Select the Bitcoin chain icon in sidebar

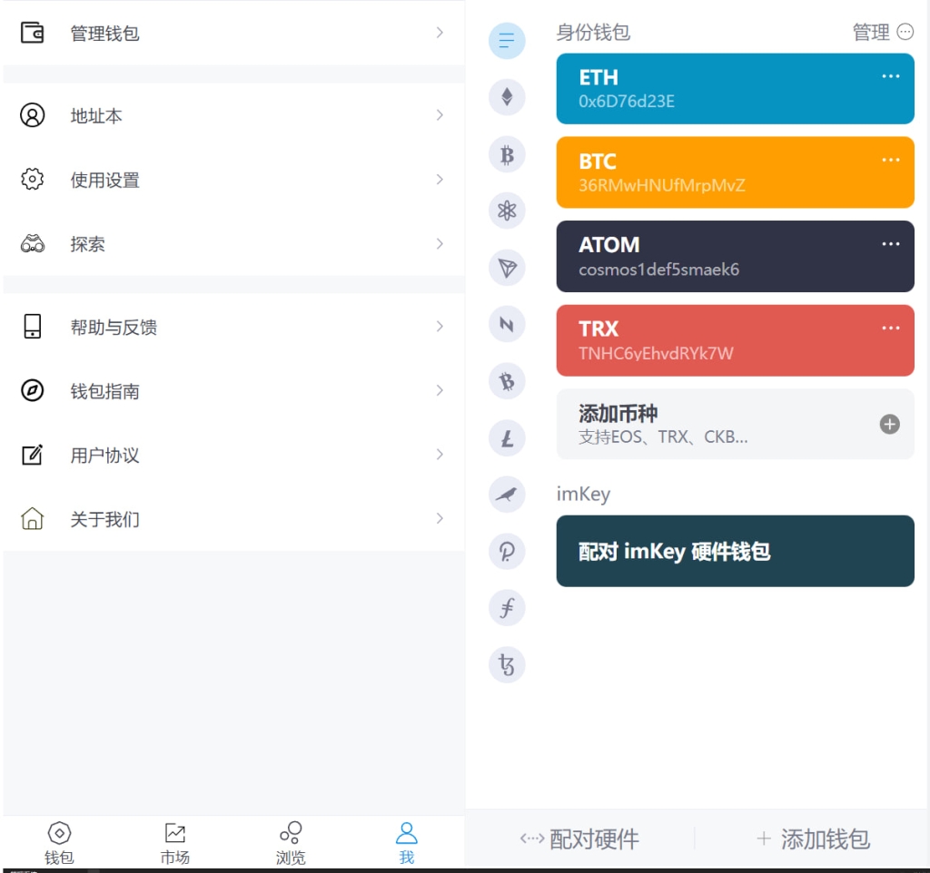507,154
